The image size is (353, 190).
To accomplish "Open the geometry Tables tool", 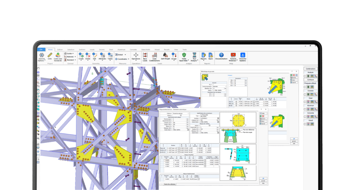I will (x=110, y=56).
